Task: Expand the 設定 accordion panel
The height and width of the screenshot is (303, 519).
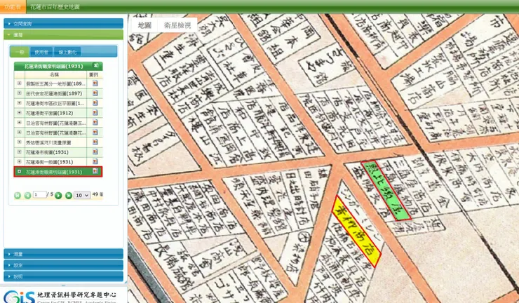Action: pos(63,265)
